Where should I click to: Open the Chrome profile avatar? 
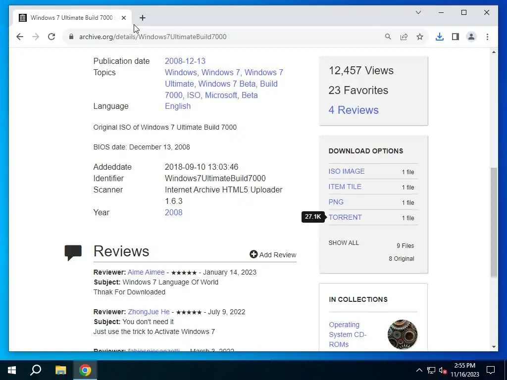471,37
